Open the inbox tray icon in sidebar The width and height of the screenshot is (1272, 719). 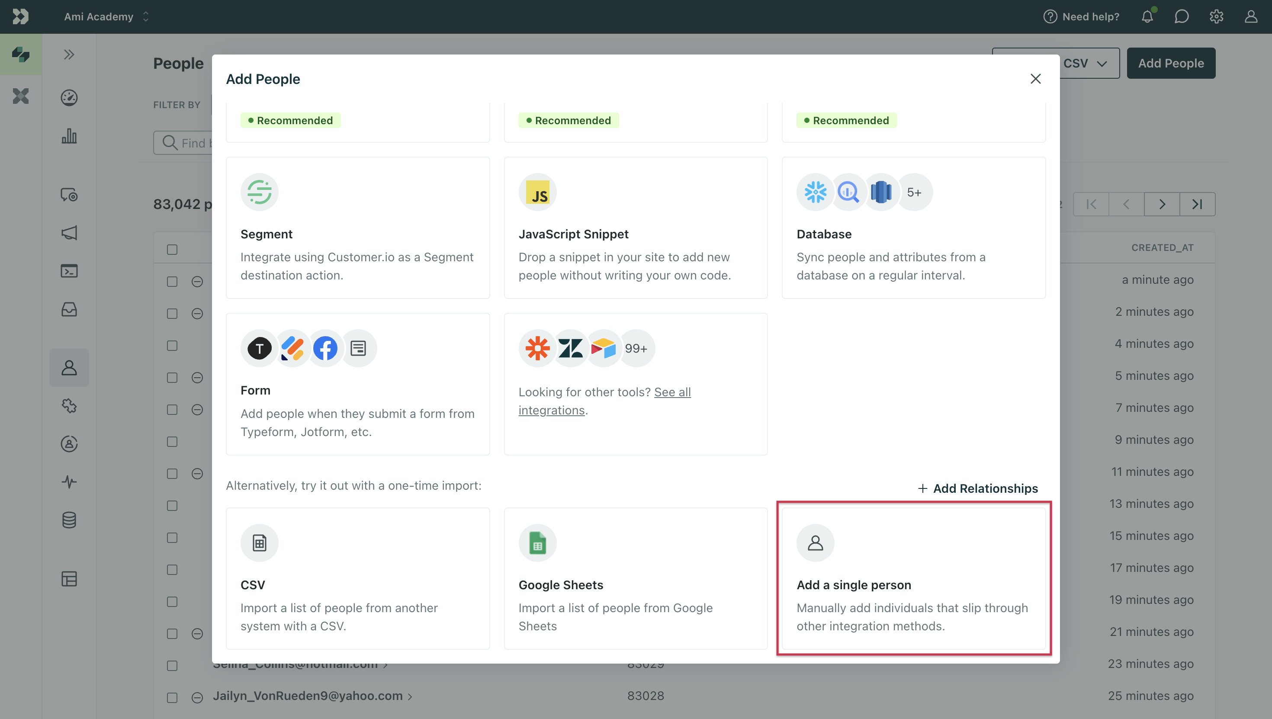tap(69, 309)
